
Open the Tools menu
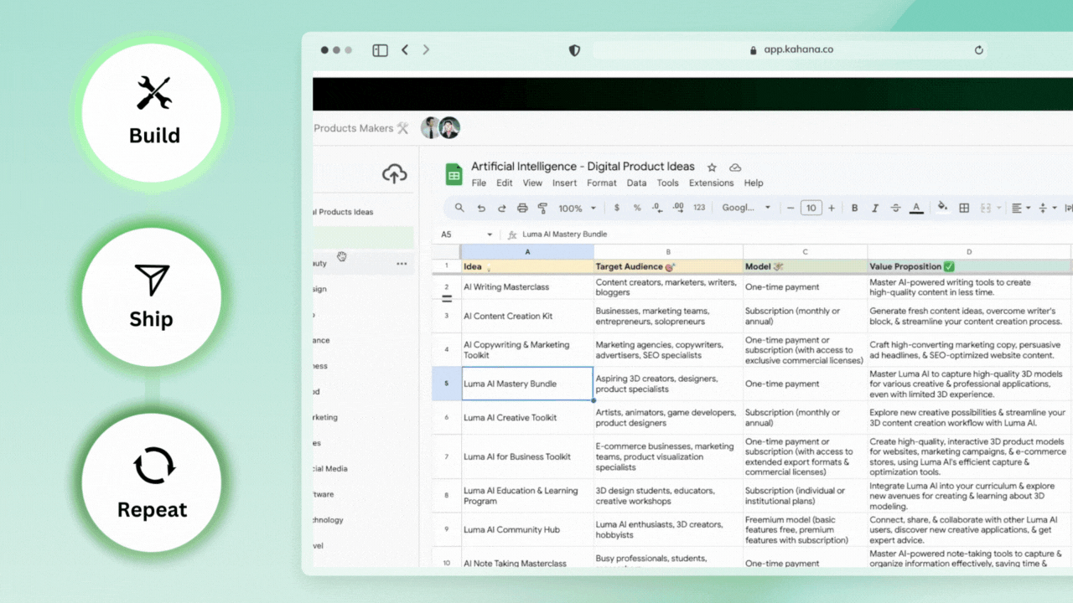[667, 183]
